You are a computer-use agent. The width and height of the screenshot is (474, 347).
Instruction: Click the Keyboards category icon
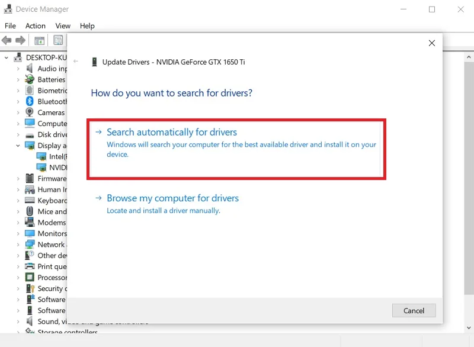pos(30,200)
